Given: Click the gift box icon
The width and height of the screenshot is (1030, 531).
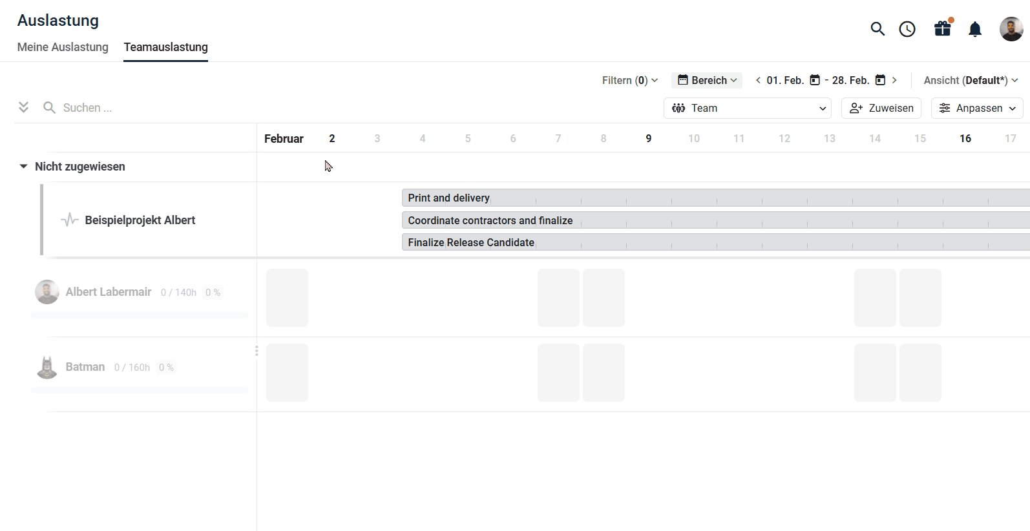Looking at the screenshot, I should pos(942,28).
